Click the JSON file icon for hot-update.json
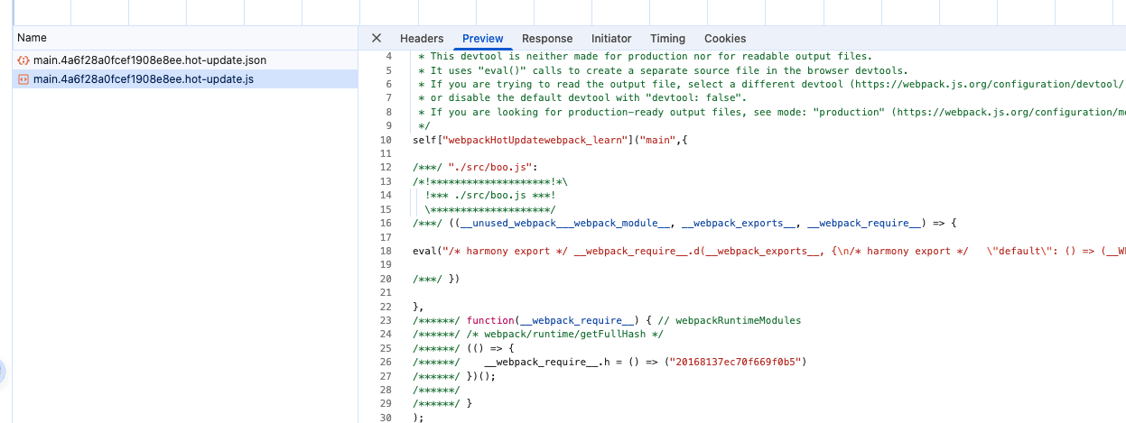The width and height of the screenshot is (1126, 423). (x=23, y=60)
